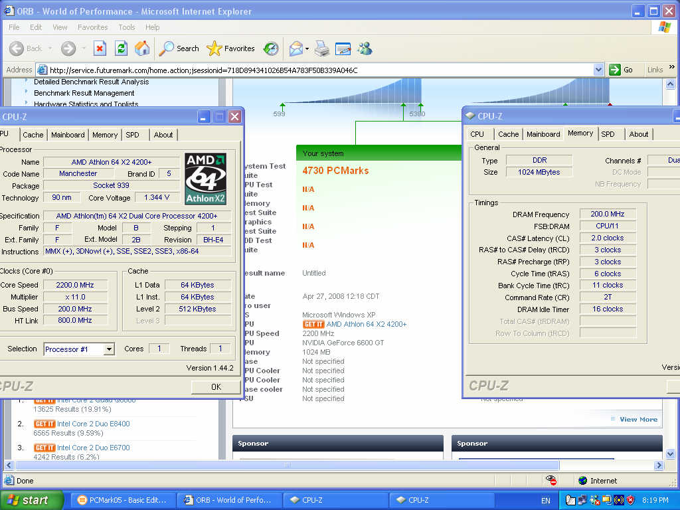Click the Windows start button
This screenshot has width=680, height=510.
32,500
